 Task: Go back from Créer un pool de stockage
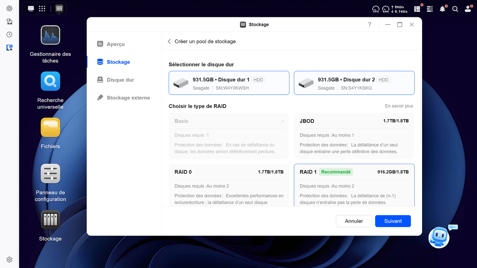[169, 41]
